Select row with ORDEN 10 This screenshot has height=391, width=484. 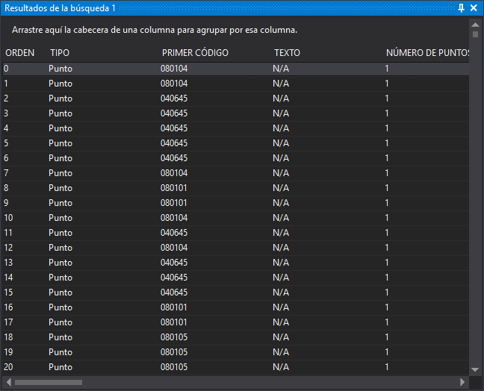[x=236, y=218]
